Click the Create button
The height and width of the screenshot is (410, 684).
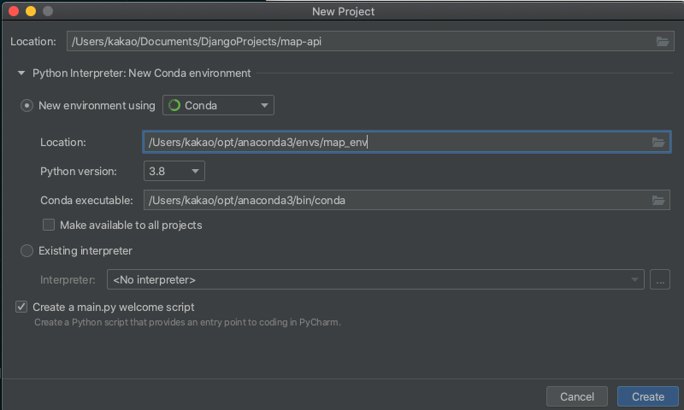648,396
